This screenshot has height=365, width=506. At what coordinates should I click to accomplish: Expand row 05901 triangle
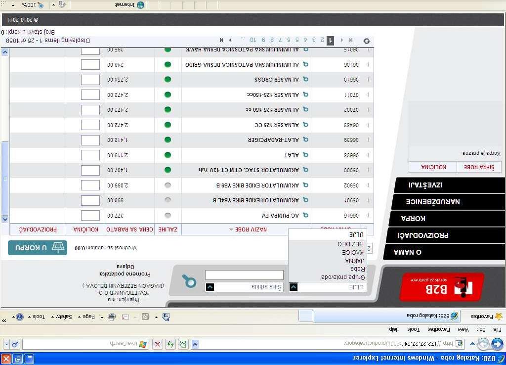(x=368, y=200)
